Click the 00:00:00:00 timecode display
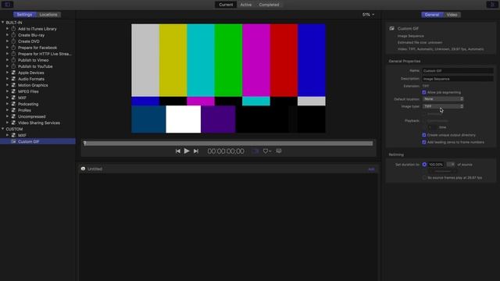 pyautogui.click(x=226, y=151)
